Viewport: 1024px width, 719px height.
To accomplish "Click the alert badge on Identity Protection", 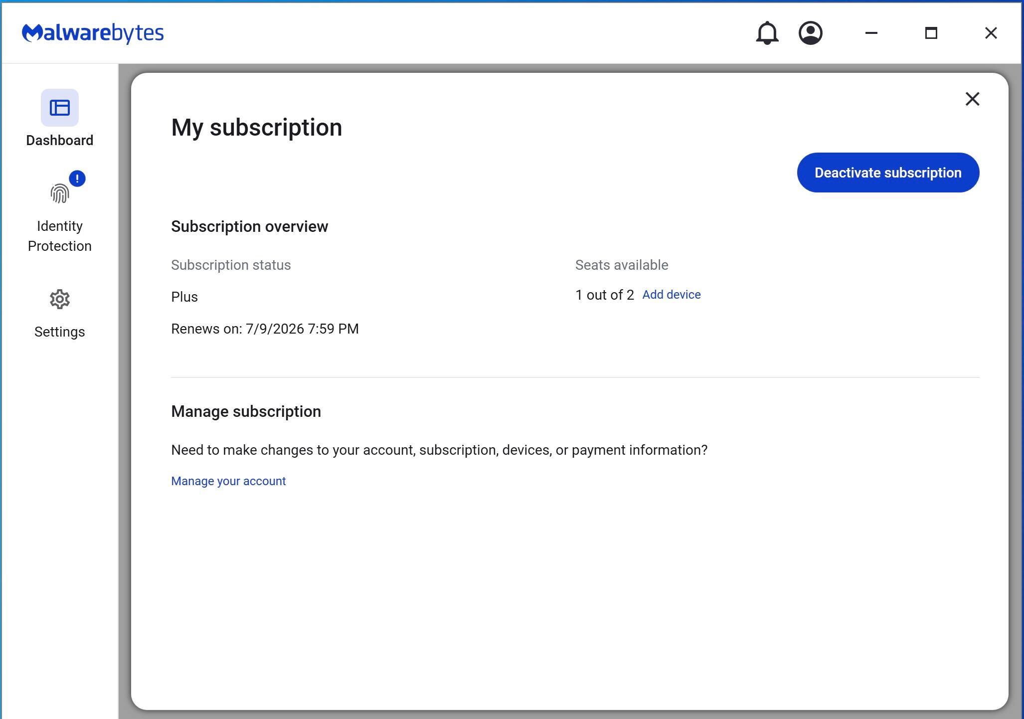I will tap(77, 178).
